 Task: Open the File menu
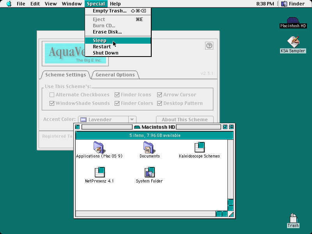tap(21, 4)
